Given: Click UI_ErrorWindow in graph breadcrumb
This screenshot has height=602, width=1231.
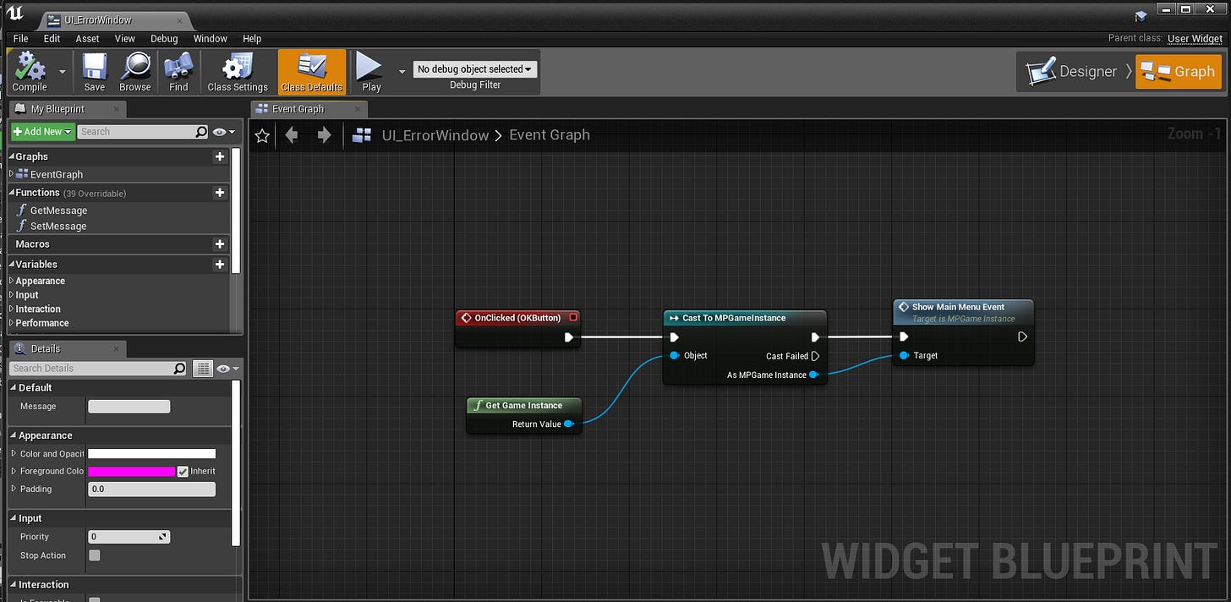Looking at the screenshot, I should coord(435,135).
